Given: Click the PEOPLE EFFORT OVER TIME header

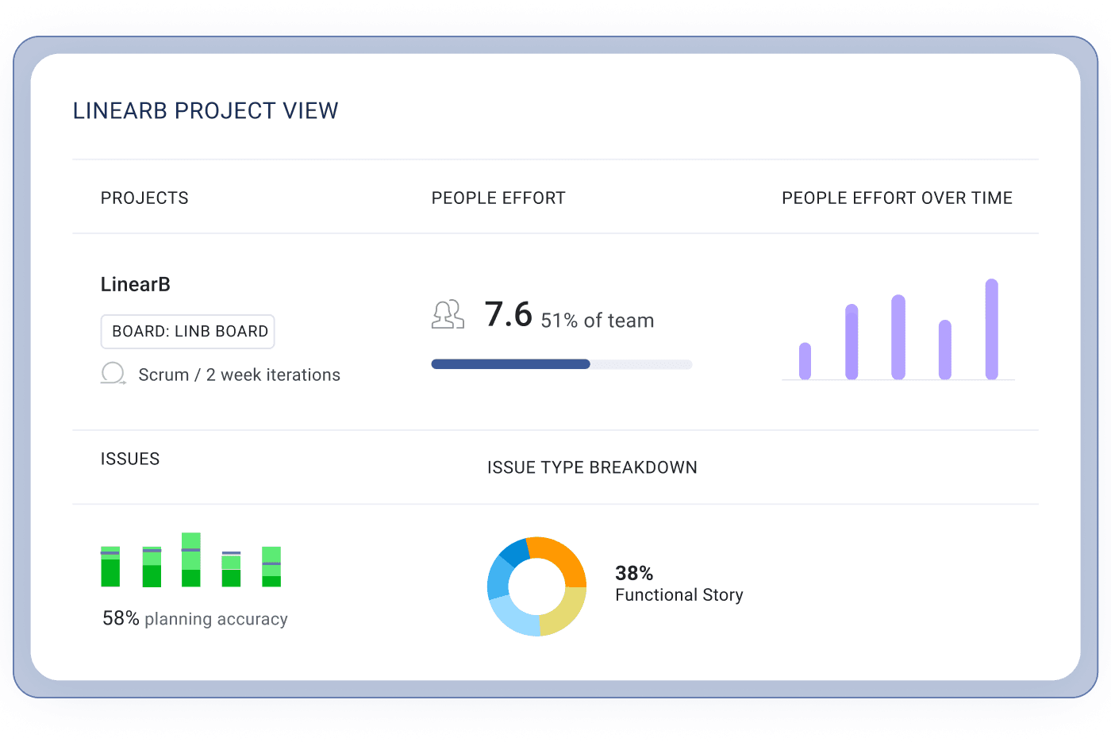Looking at the screenshot, I should coord(898,198).
